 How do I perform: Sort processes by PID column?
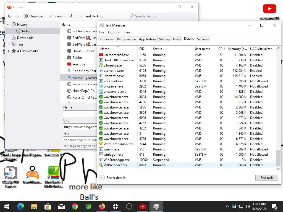pos(144,49)
